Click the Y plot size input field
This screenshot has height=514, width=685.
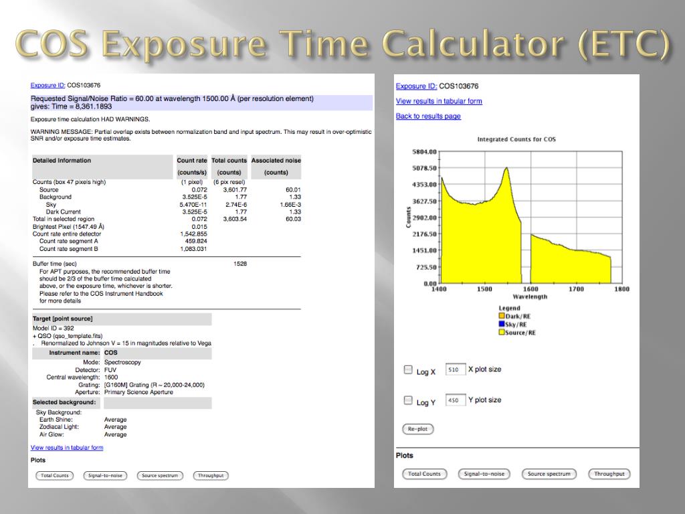[x=455, y=400]
